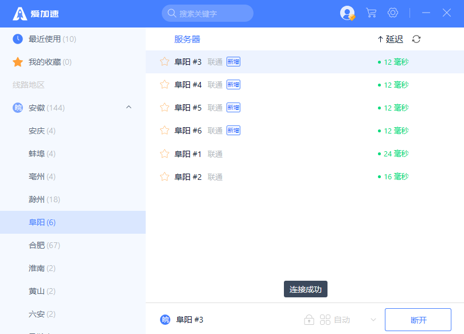Collapse the 安徽 region chevron
This screenshot has height=334, width=464.
128,107
